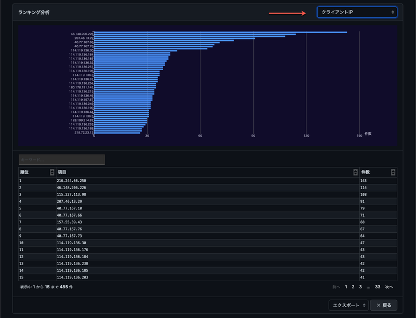Click sort icon in 項目 column header

pyautogui.click(x=355, y=172)
